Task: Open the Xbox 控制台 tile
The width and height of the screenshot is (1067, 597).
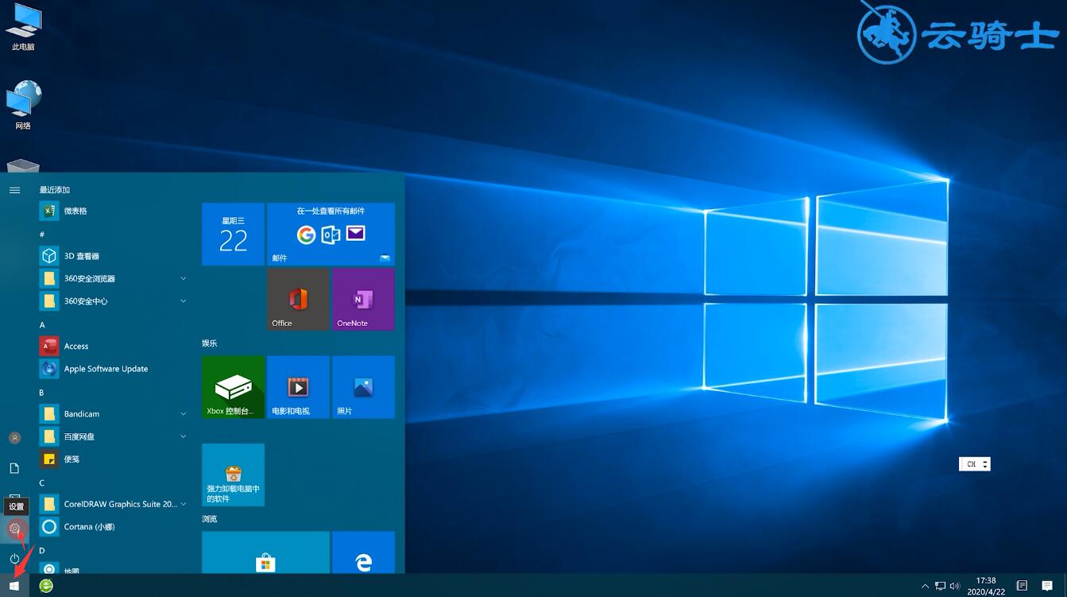Action: click(233, 387)
